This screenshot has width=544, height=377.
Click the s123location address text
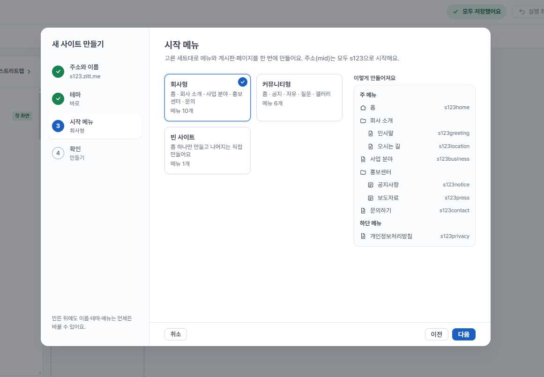454,147
